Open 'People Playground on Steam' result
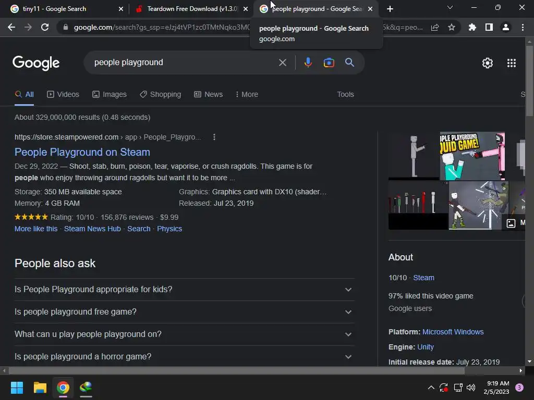 tap(82, 152)
